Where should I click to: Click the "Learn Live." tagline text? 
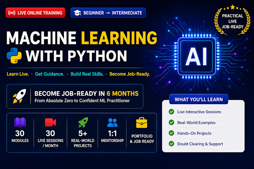point(18,74)
